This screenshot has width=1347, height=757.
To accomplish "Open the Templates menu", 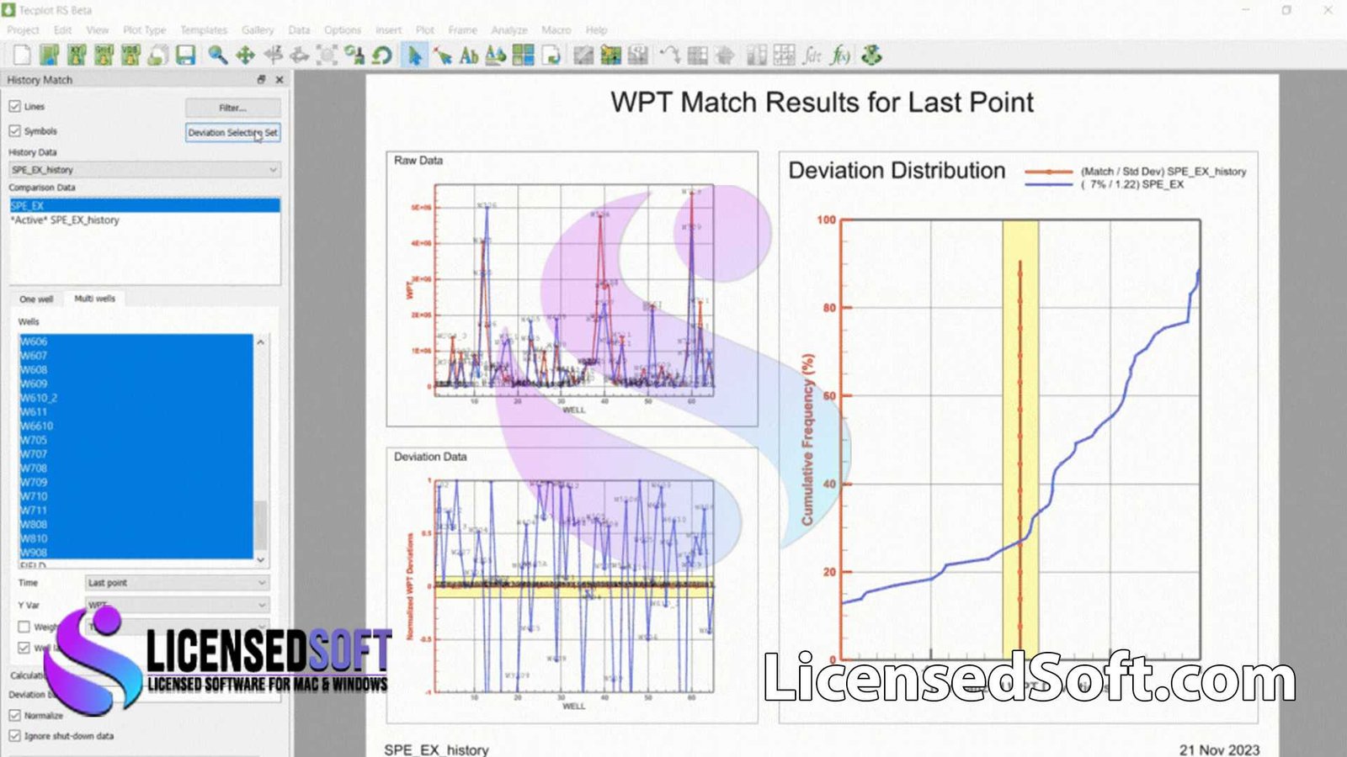I will tap(204, 30).
